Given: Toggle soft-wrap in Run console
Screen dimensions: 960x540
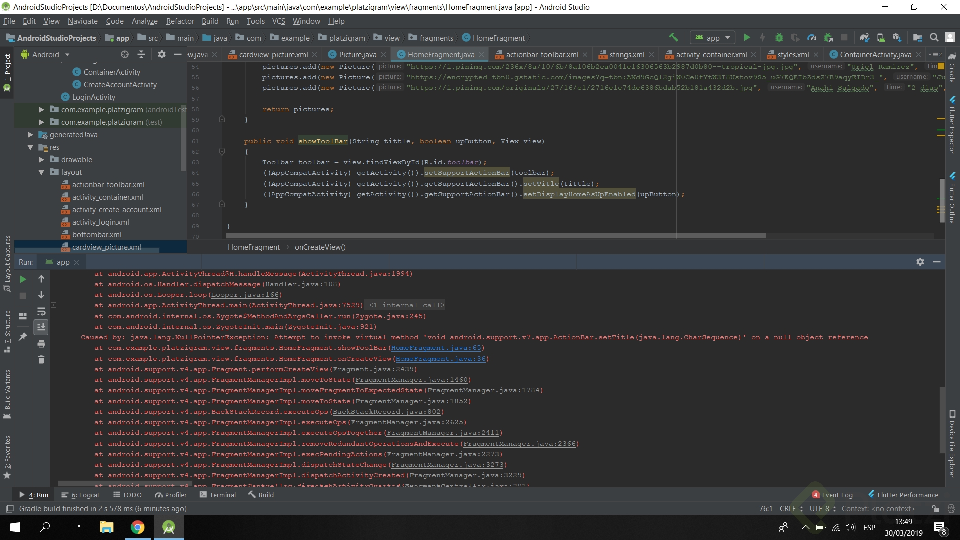Looking at the screenshot, I should click(x=41, y=311).
